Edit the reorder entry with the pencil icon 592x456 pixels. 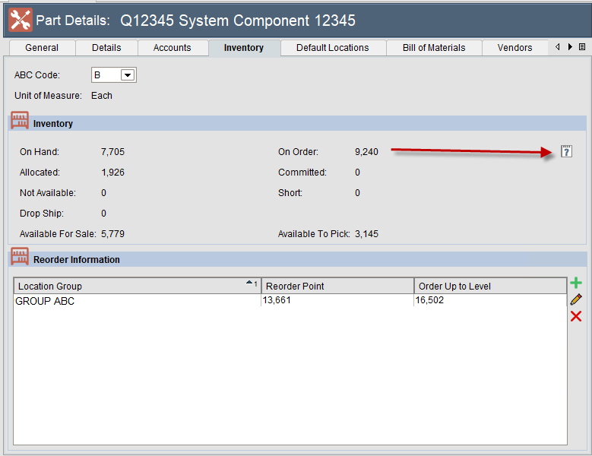tap(576, 299)
